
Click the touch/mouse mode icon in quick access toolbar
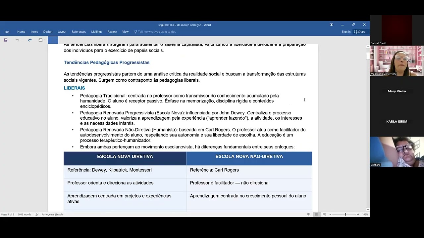coord(40,40)
